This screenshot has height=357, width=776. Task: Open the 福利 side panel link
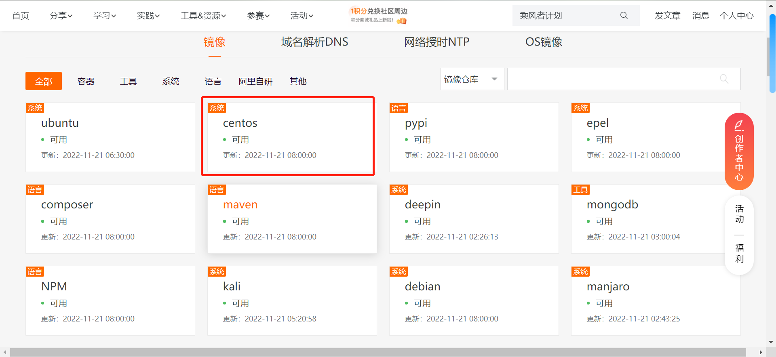(739, 253)
